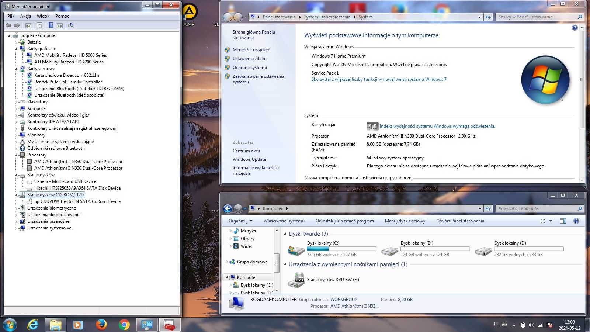Click Właściwości systemu in Komputer toolbar

coord(284,221)
